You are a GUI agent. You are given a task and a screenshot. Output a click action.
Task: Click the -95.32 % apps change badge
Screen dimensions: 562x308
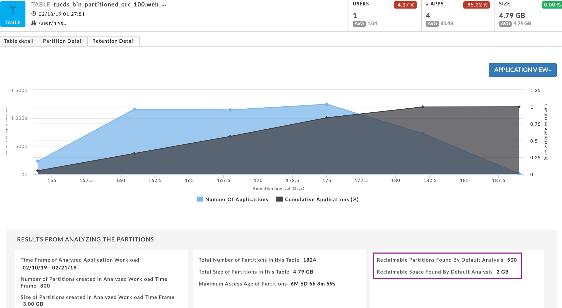point(476,5)
